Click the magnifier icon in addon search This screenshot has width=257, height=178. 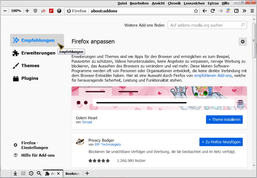(x=243, y=25)
